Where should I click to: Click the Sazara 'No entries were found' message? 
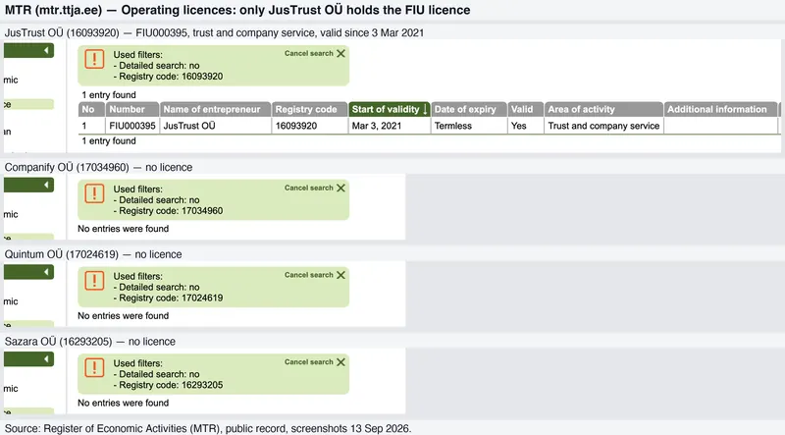click(124, 403)
